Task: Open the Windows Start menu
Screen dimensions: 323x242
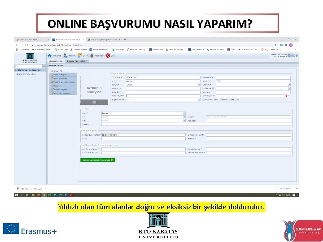Action: pos(17,195)
